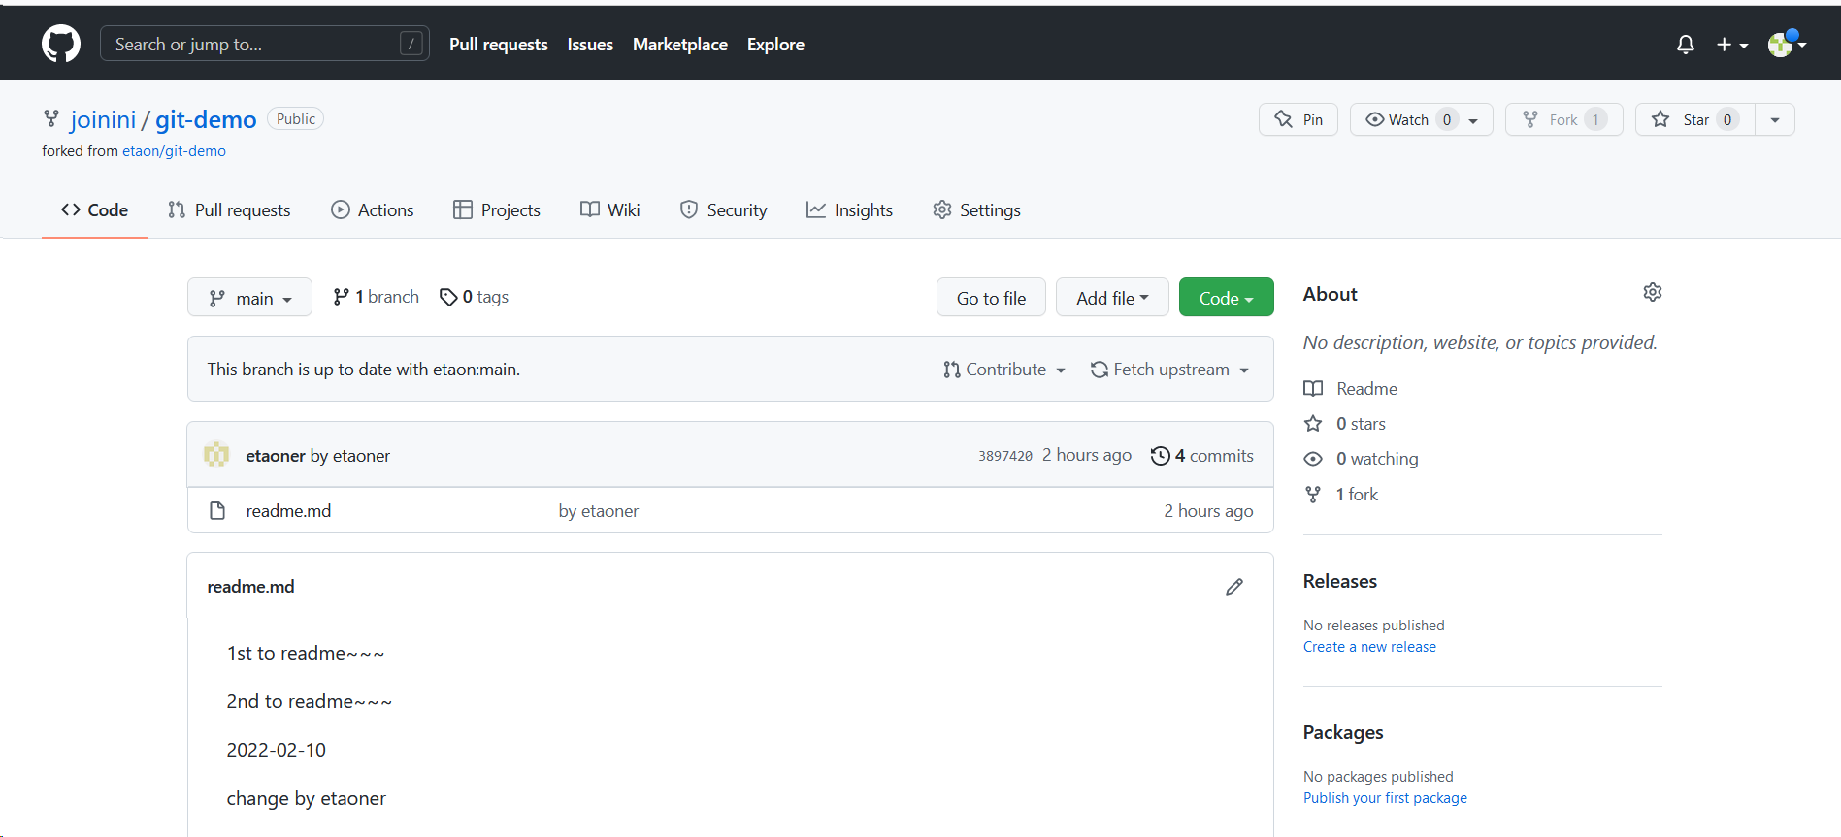This screenshot has height=837, width=1841.
Task: Click the Packages heading
Action: [1343, 732]
